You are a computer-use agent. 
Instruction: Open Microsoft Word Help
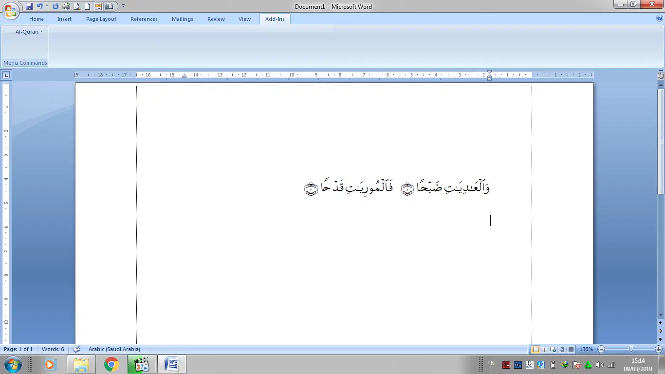pos(660,19)
